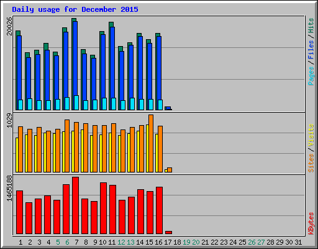Image resolution: width=318 pixels, height=249 pixels.
Task: Click day label '5' on x-axis
Action: [x=58, y=242]
